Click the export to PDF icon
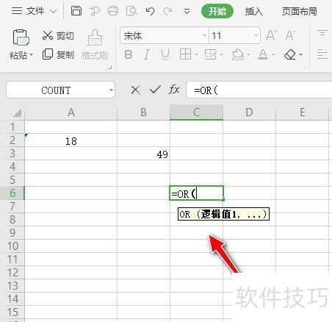 click(95, 11)
